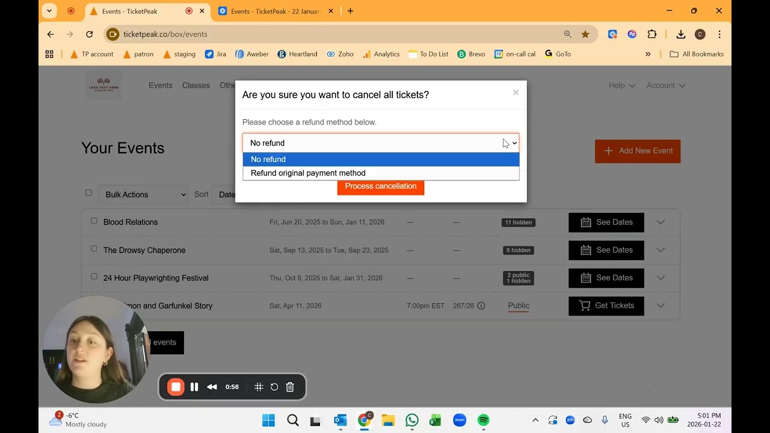Viewport: 770px width, 433px height.
Task: Open the apps grid icon in bookmarks bar
Action: coord(49,54)
